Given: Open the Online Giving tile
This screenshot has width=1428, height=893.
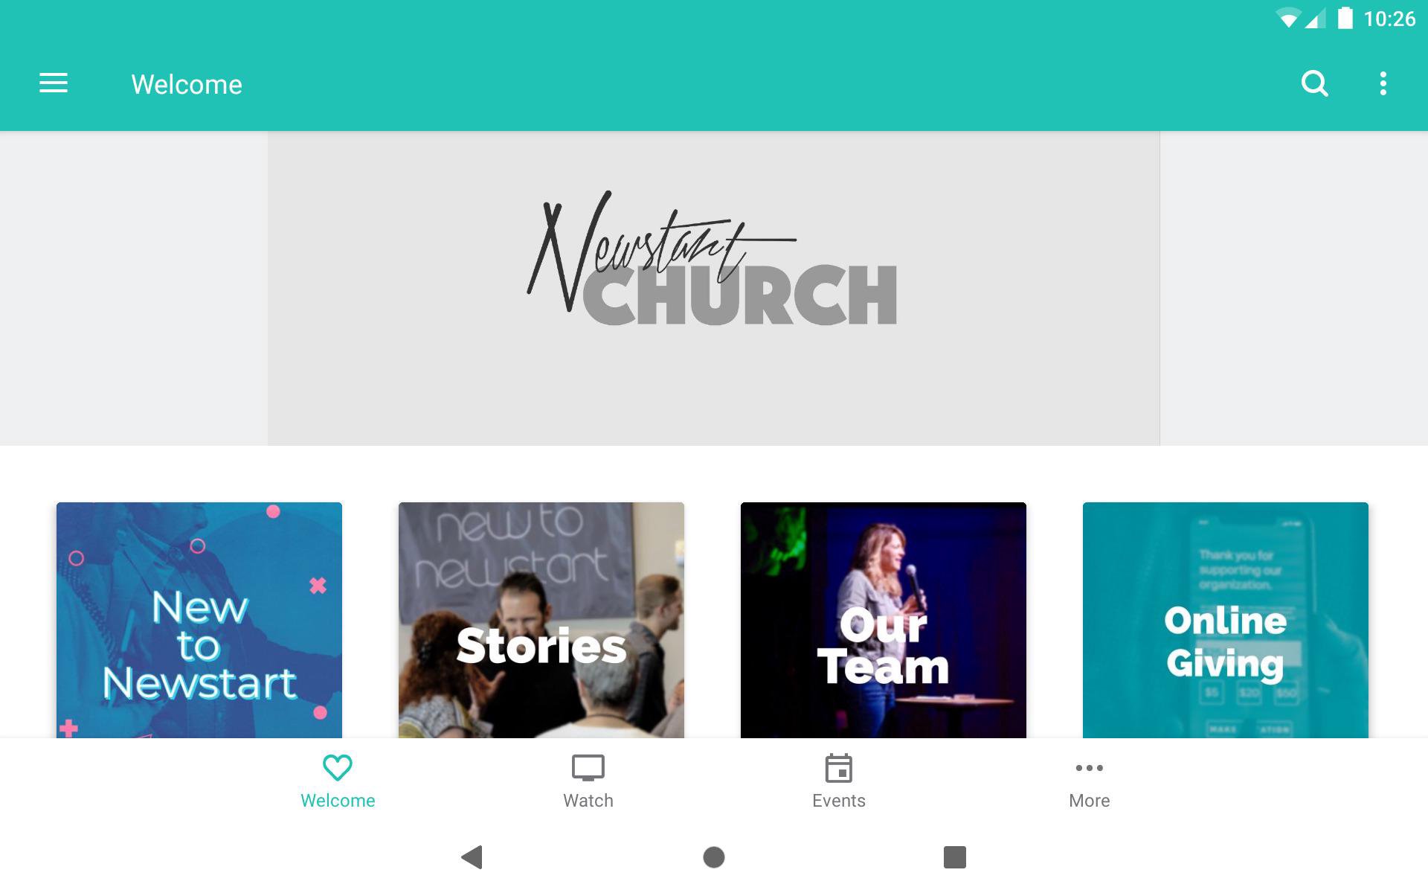Looking at the screenshot, I should 1226,620.
